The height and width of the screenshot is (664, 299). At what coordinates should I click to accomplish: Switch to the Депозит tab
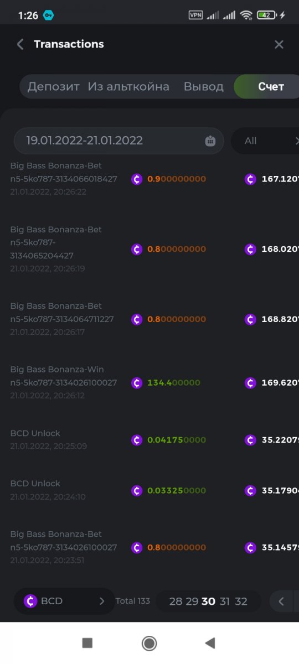click(54, 87)
